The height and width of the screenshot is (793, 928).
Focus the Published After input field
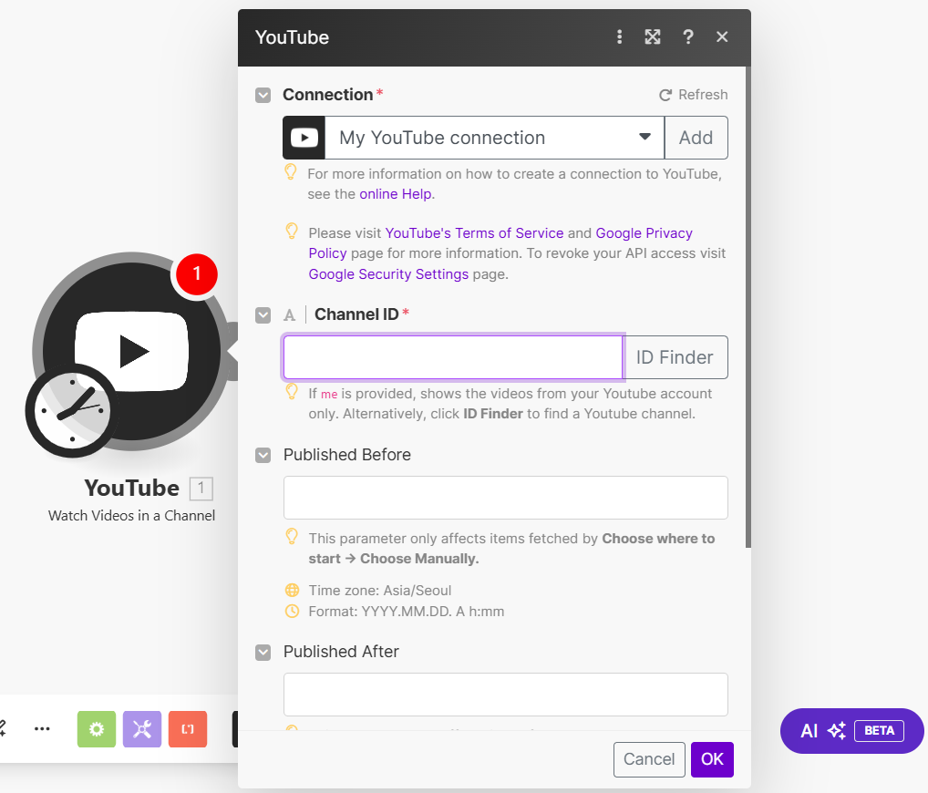tap(505, 695)
